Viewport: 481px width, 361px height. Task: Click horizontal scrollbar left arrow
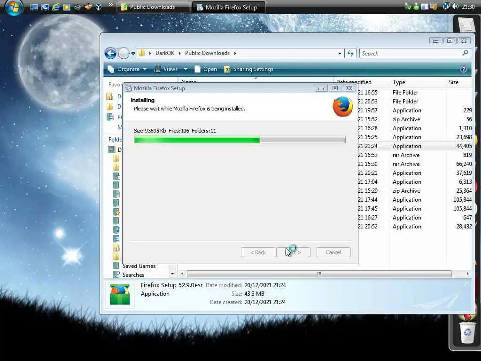(183, 274)
